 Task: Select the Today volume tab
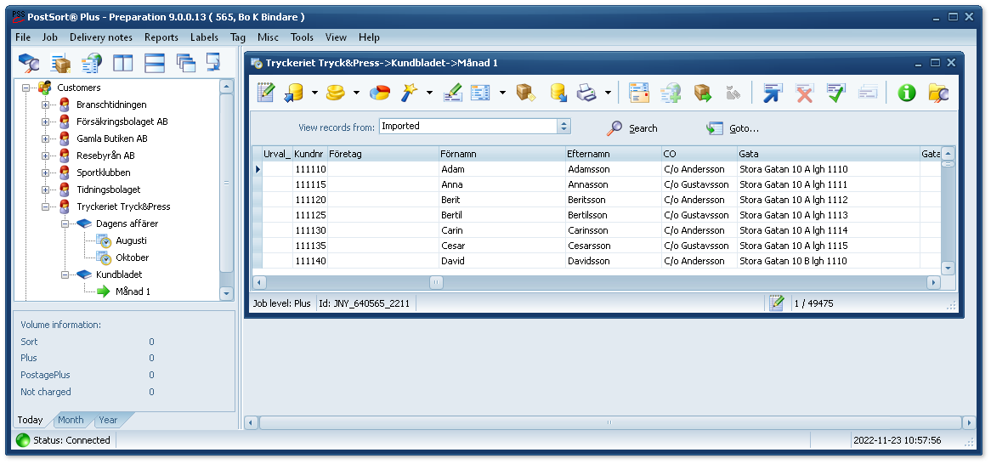pyautogui.click(x=31, y=420)
